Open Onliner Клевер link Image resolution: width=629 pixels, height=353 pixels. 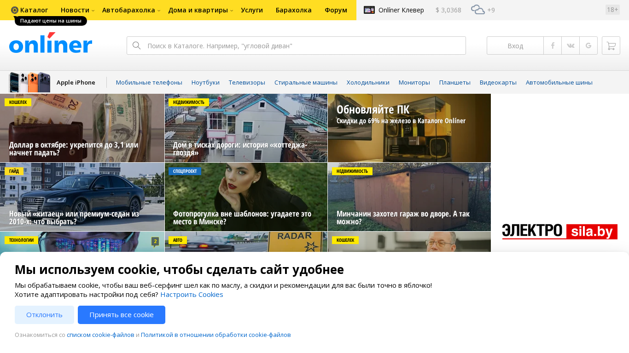coord(401,10)
